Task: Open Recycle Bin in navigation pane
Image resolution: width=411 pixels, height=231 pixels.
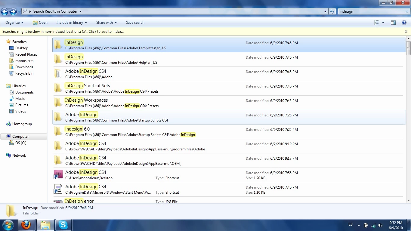Action: [x=24, y=73]
